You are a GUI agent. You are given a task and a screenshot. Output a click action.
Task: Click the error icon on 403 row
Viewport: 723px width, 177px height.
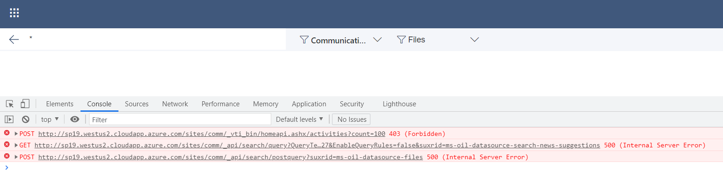coord(7,133)
